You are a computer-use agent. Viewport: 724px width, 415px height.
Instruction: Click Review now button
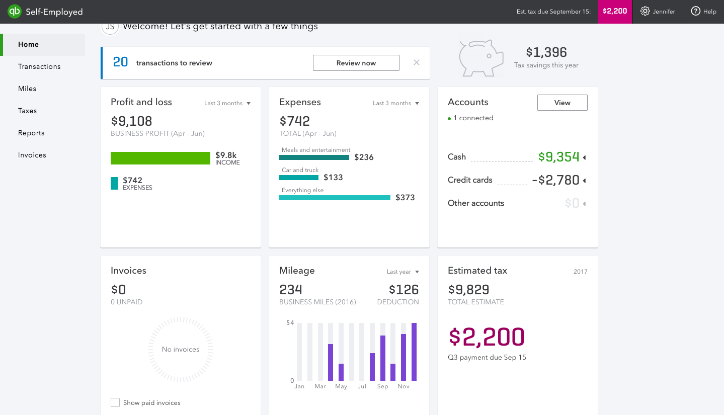pyautogui.click(x=356, y=63)
